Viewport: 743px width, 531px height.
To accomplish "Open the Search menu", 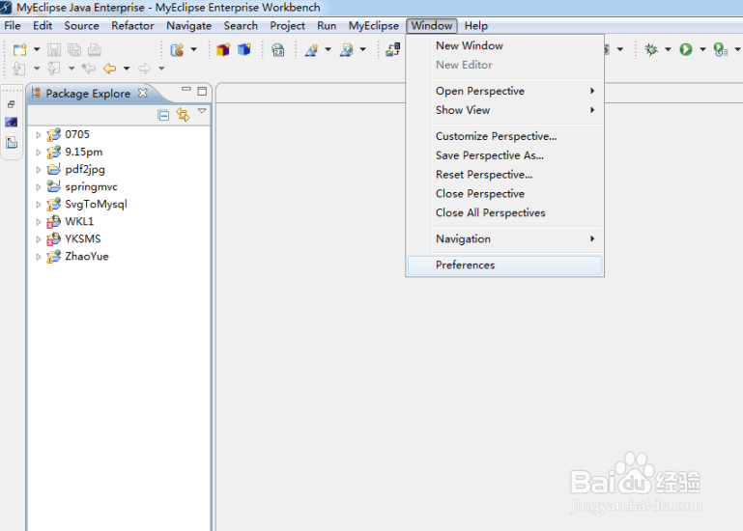I will pyautogui.click(x=241, y=25).
